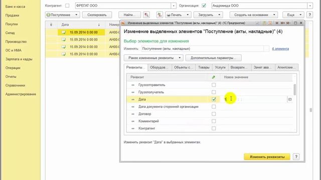Click the calculator icon in dialog title bar
Screen dimensions: 321x180
(264, 23)
